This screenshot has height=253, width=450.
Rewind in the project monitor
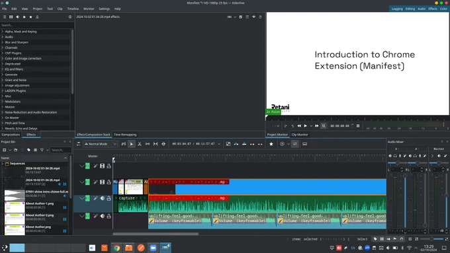point(299,126)
